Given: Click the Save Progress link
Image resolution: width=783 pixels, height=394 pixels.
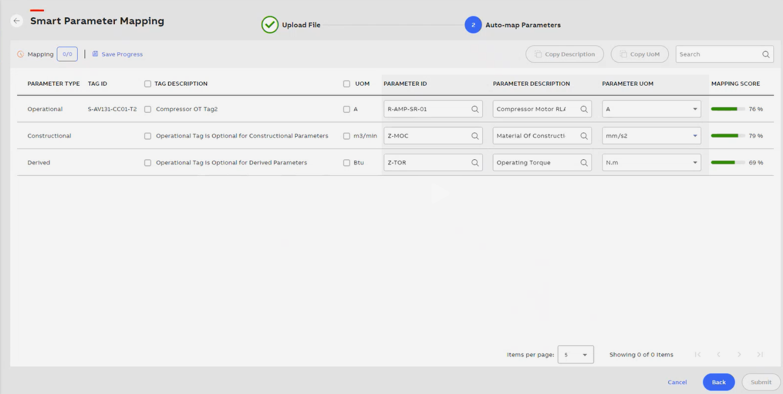Looking at the screenshot, I should pyautogui.click(x=122, y=54).
